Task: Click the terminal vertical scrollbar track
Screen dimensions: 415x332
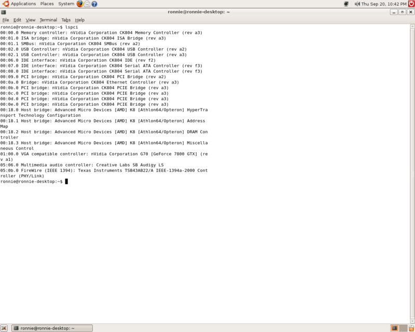Action: coord(412,174)
